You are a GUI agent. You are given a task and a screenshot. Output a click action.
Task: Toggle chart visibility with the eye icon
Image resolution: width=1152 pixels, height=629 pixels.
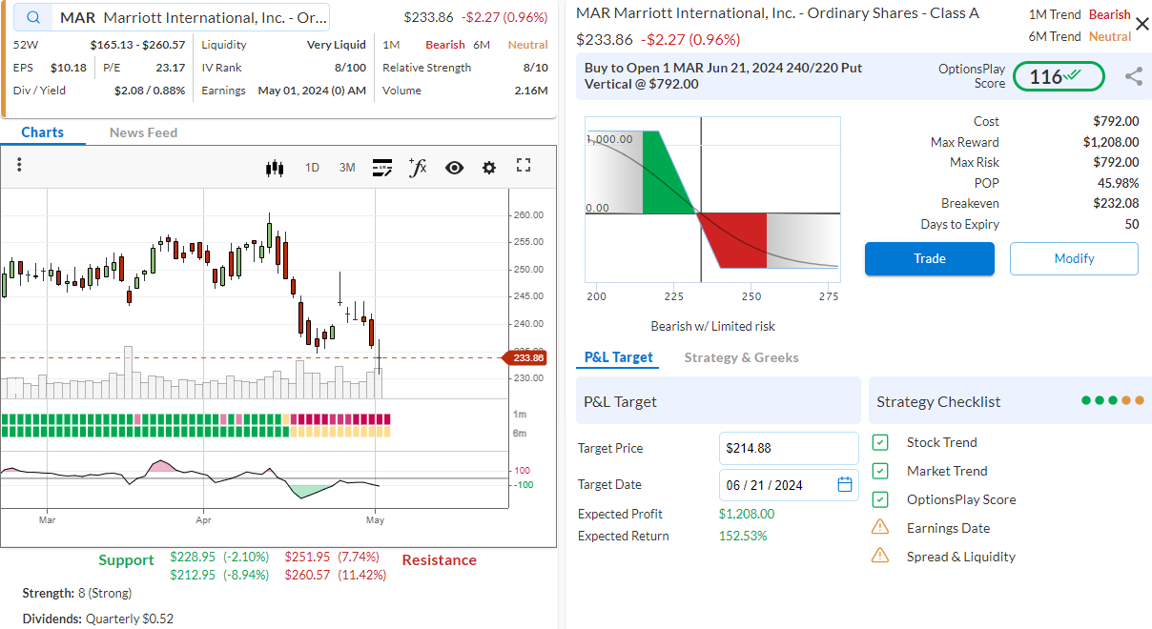click(x=454, y=168)
